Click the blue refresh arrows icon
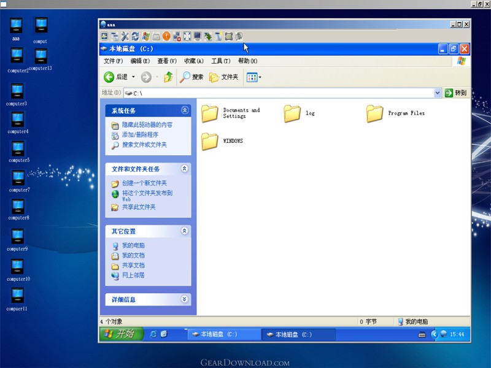The image size is (491, 368). click(135, 36)
